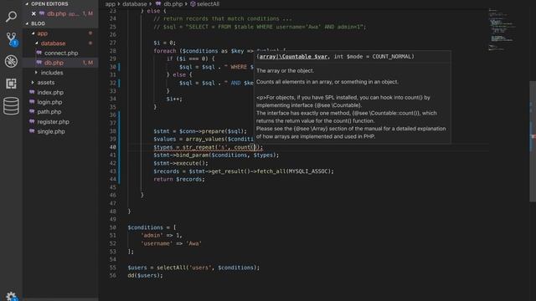536x301 pixels.
Task: Collapse the database folder
Action: coord(53,43)
